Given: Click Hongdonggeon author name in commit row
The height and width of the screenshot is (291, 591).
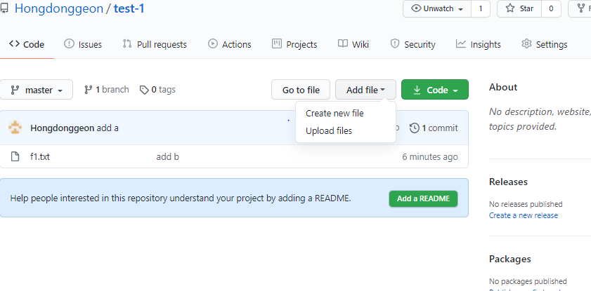Looking at the screenshot, I should pyautogui.click(x=62, y=128).
